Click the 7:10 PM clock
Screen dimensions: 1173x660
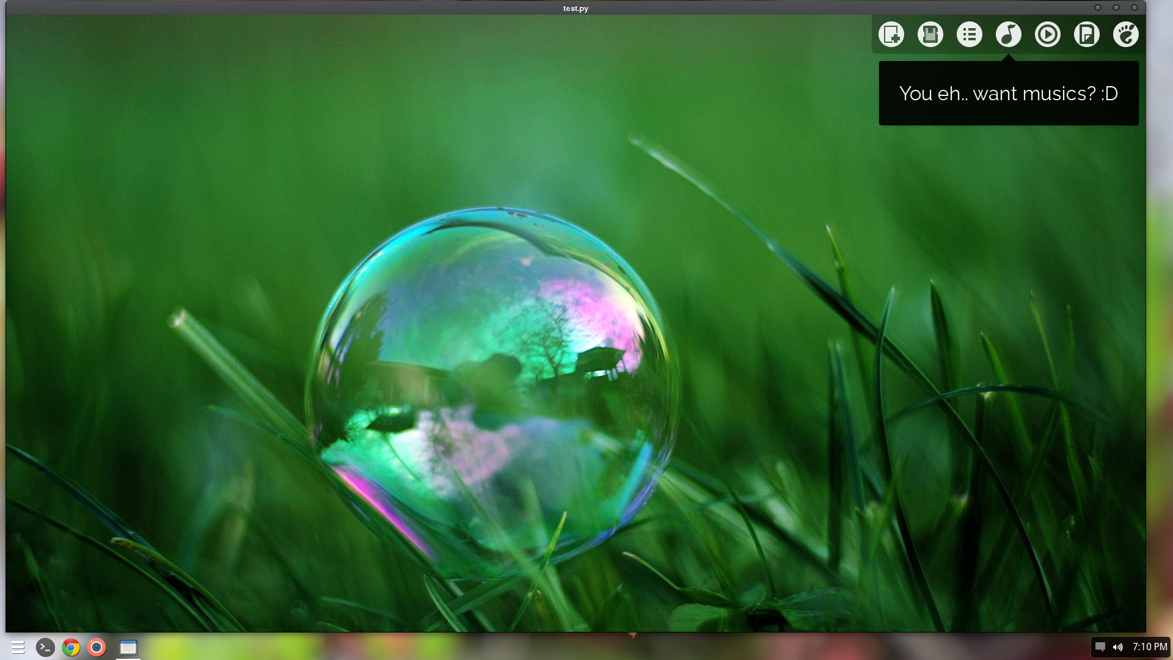coord(1150,647)
